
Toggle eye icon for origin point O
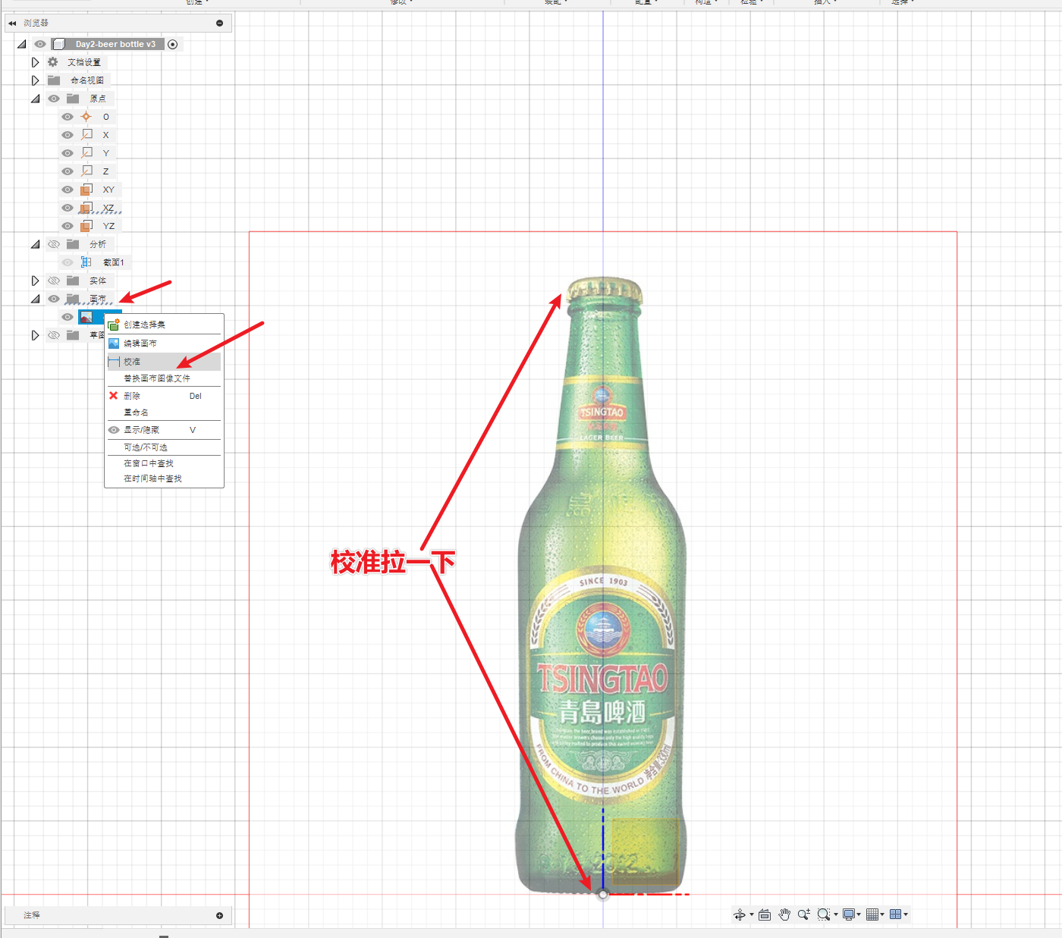pos(68,117)
